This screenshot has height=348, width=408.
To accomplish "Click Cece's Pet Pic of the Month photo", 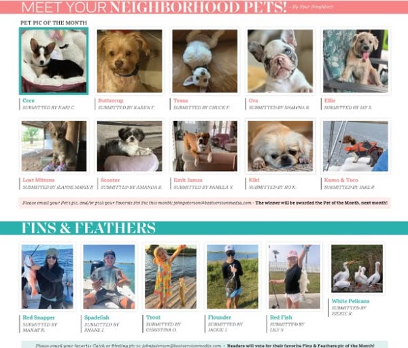I will point(54,61).
